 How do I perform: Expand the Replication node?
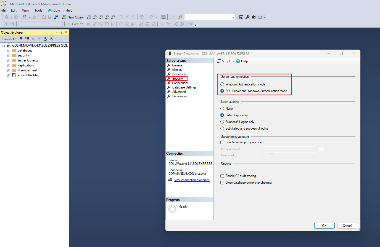pos(9,66)
